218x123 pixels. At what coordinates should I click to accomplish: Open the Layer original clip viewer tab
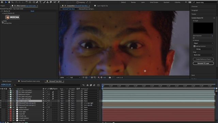click(102, 6)
